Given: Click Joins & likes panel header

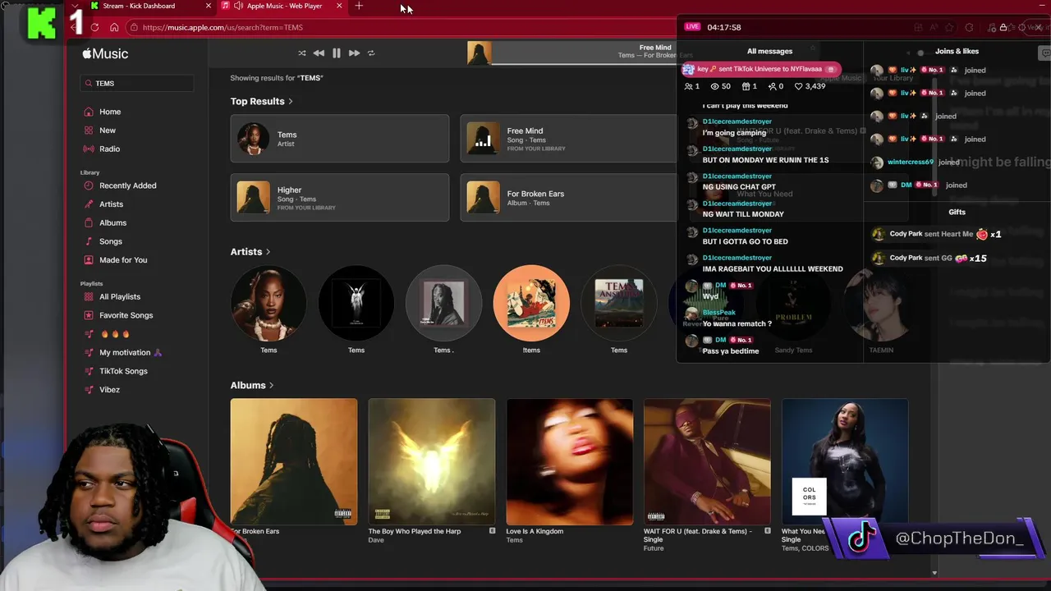Looking at the screenshot, I should tap(957, 51).
